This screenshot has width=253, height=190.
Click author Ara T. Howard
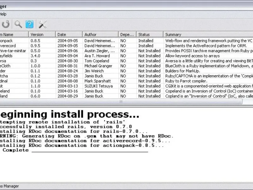97,56
